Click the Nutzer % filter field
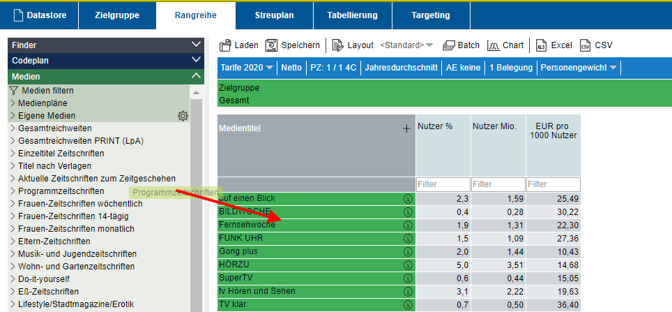This screenshot has width=672, height=312. (443, 184)
